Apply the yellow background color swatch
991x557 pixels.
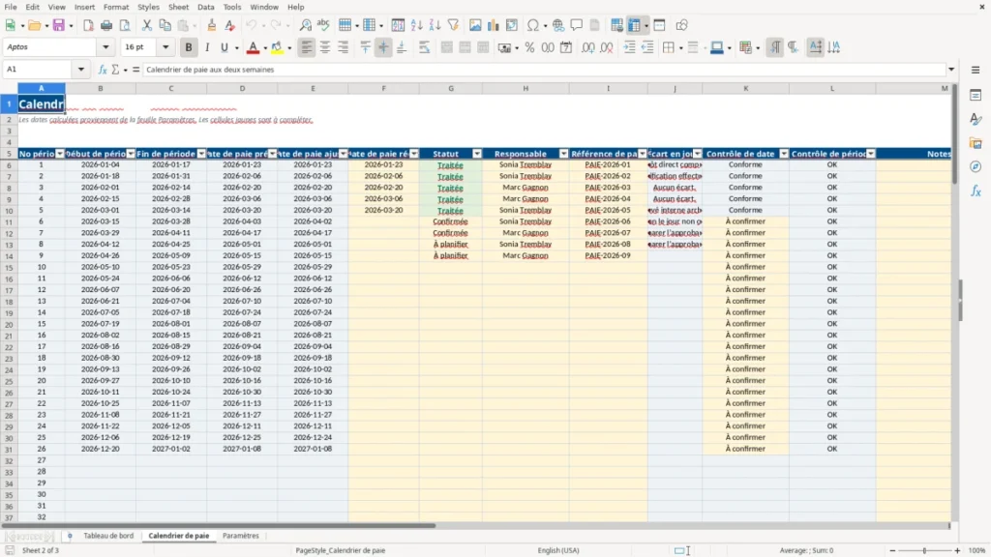click(277, 47)
